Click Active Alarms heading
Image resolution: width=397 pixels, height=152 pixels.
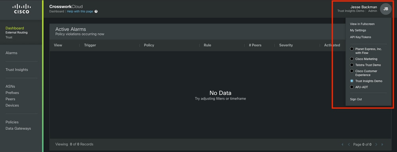71,29
